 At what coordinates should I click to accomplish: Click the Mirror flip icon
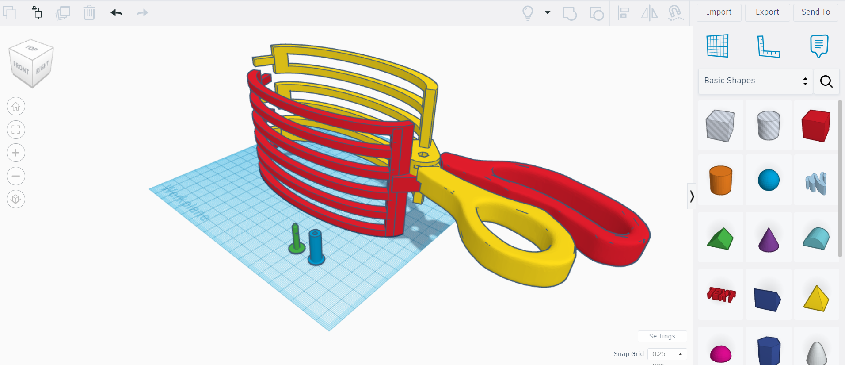tap(649, 13)
